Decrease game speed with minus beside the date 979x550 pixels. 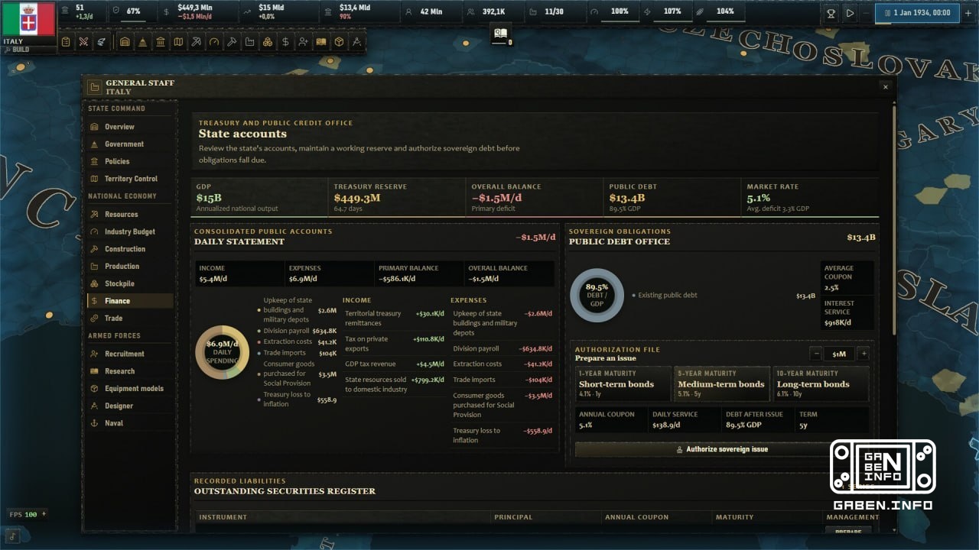867,13
